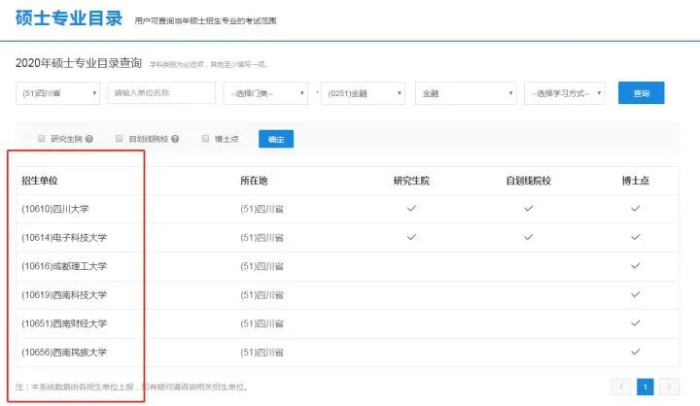This screenshot has height=406, width=700.
Task: Open the (10616)成都理工大学 entry
Action: pos(64,266)
